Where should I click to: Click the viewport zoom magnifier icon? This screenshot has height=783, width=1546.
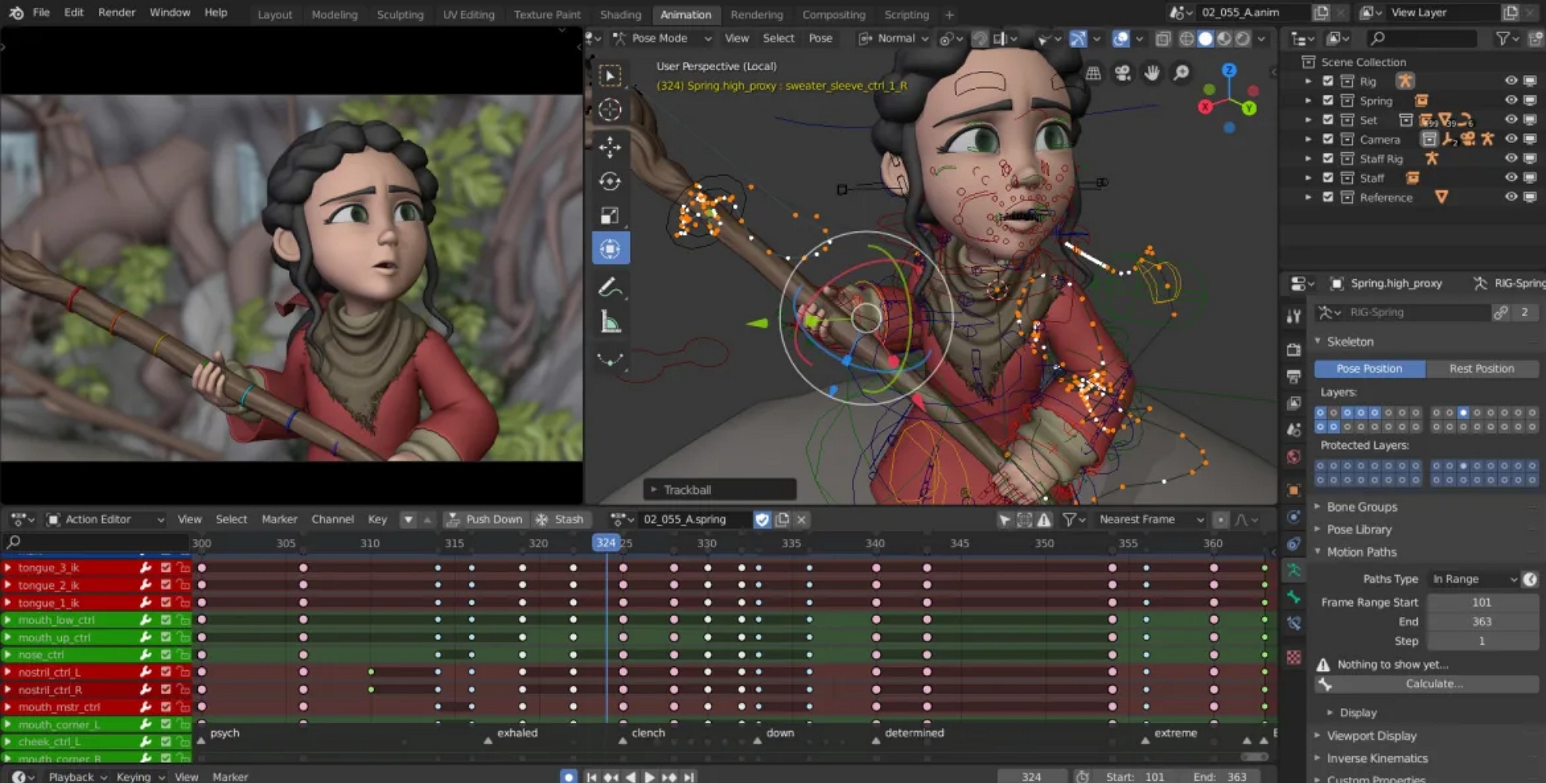pyautogui.click(x=1181, y=73)
